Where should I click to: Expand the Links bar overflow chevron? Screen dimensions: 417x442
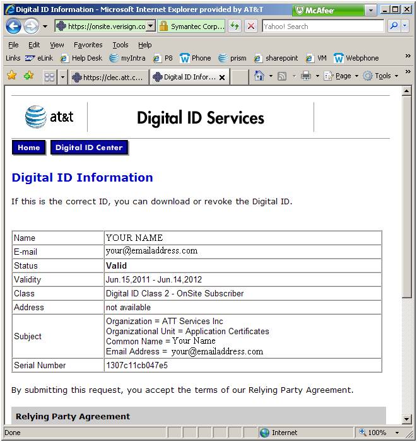(408, 56)
